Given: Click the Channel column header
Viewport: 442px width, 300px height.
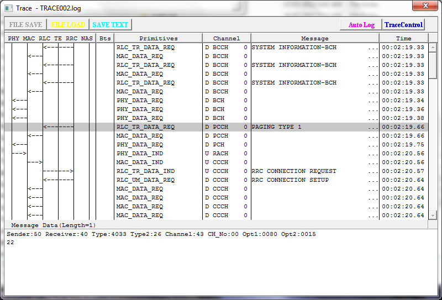Looking at the screenshot, I should 227,38.
